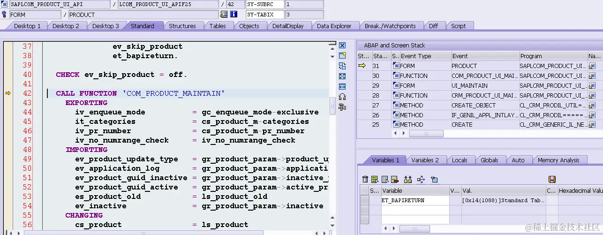Open the Memory Analysis tab
Viewport: 603px width, 235px height.
point(558,160)
